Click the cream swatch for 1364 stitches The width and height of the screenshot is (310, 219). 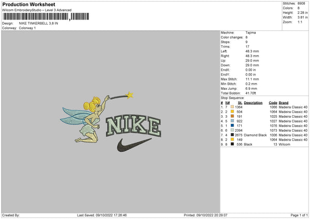point(232,107)
